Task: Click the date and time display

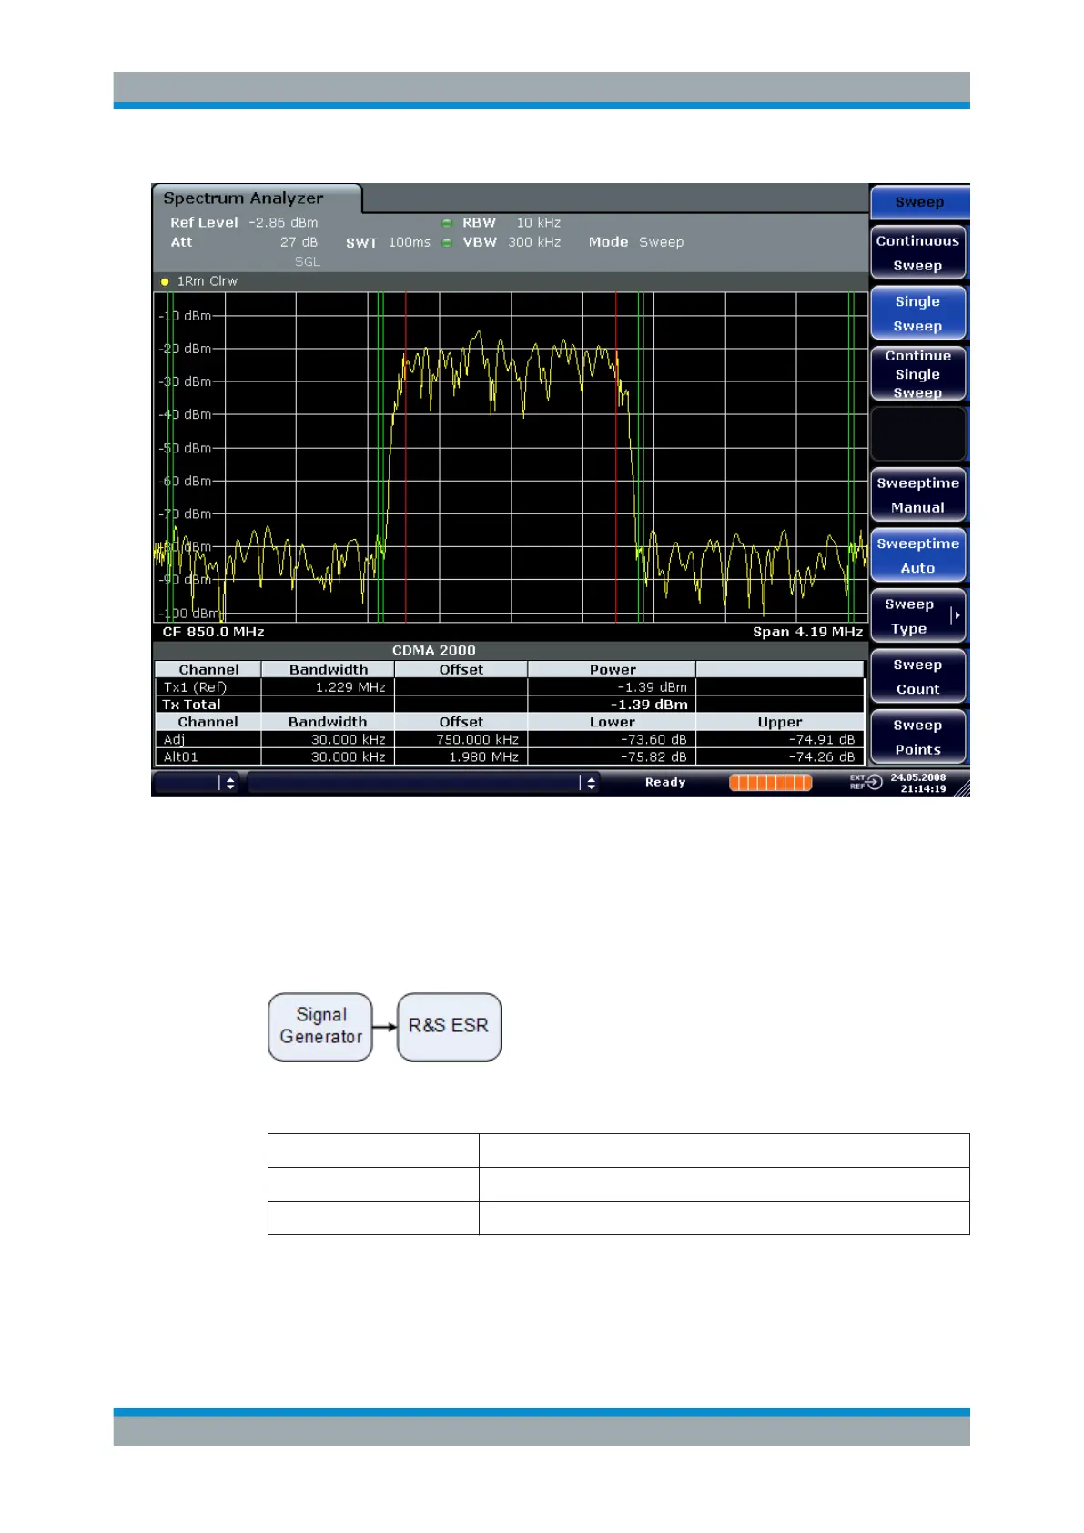Action: click(x=918, y=783)
